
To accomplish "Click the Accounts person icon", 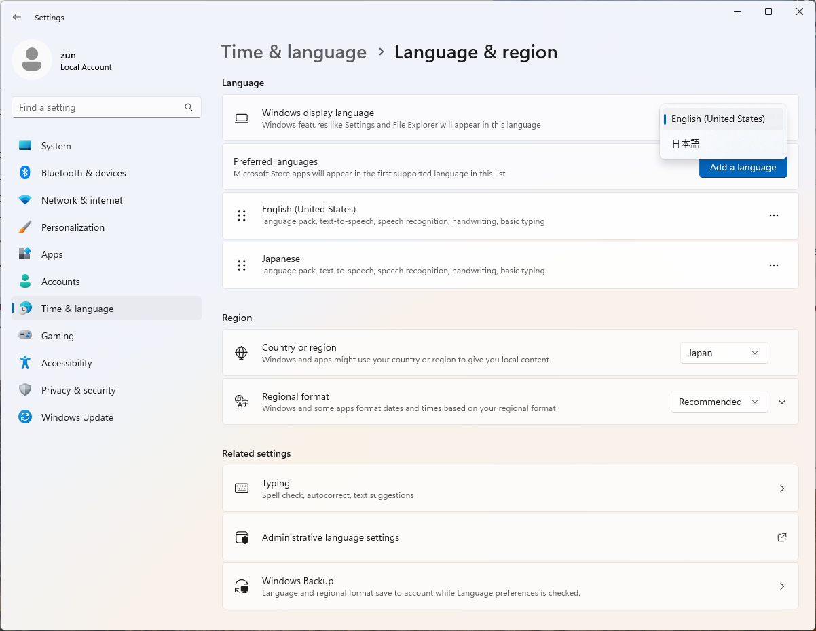I will pos(25,282).
